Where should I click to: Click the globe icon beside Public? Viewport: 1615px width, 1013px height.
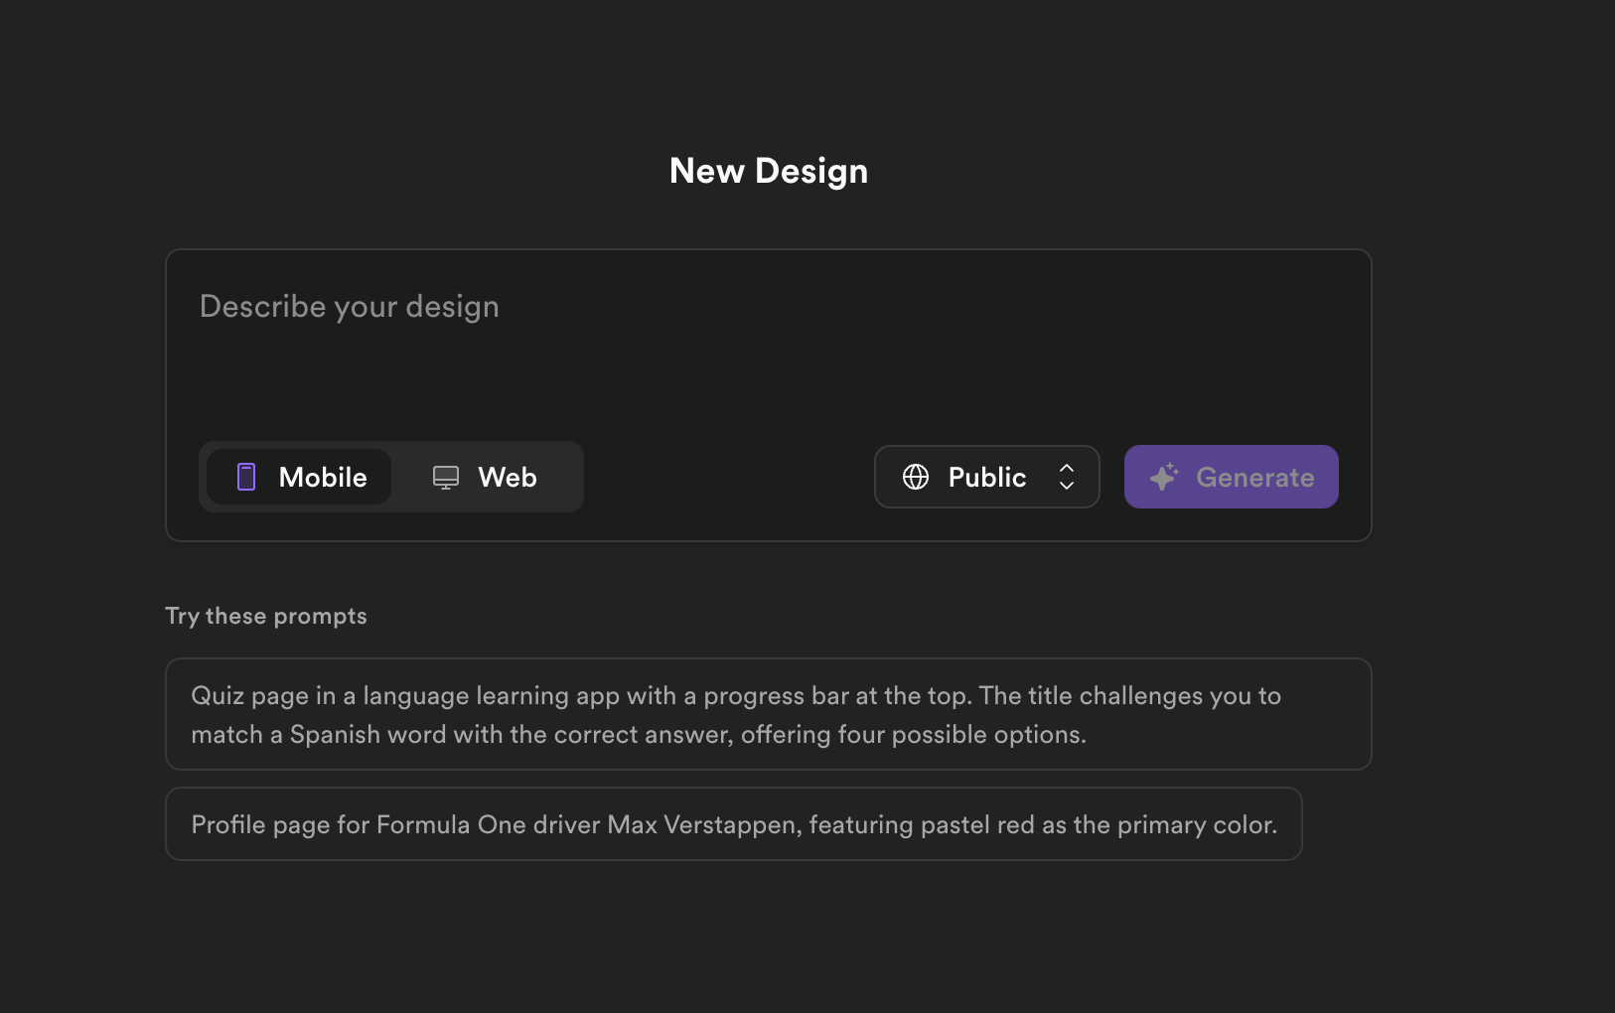point(916,477)
